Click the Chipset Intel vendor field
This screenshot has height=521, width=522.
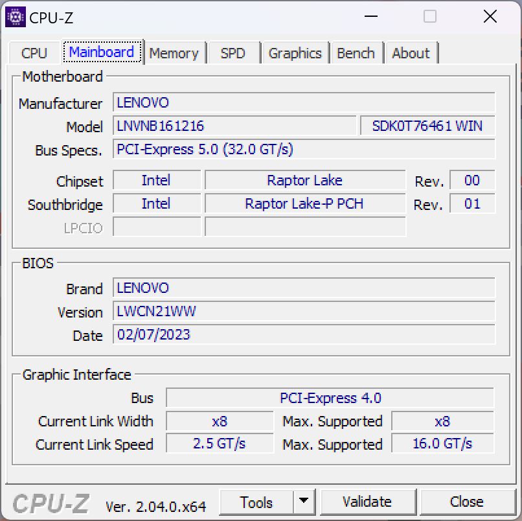(x=157, y=180)
